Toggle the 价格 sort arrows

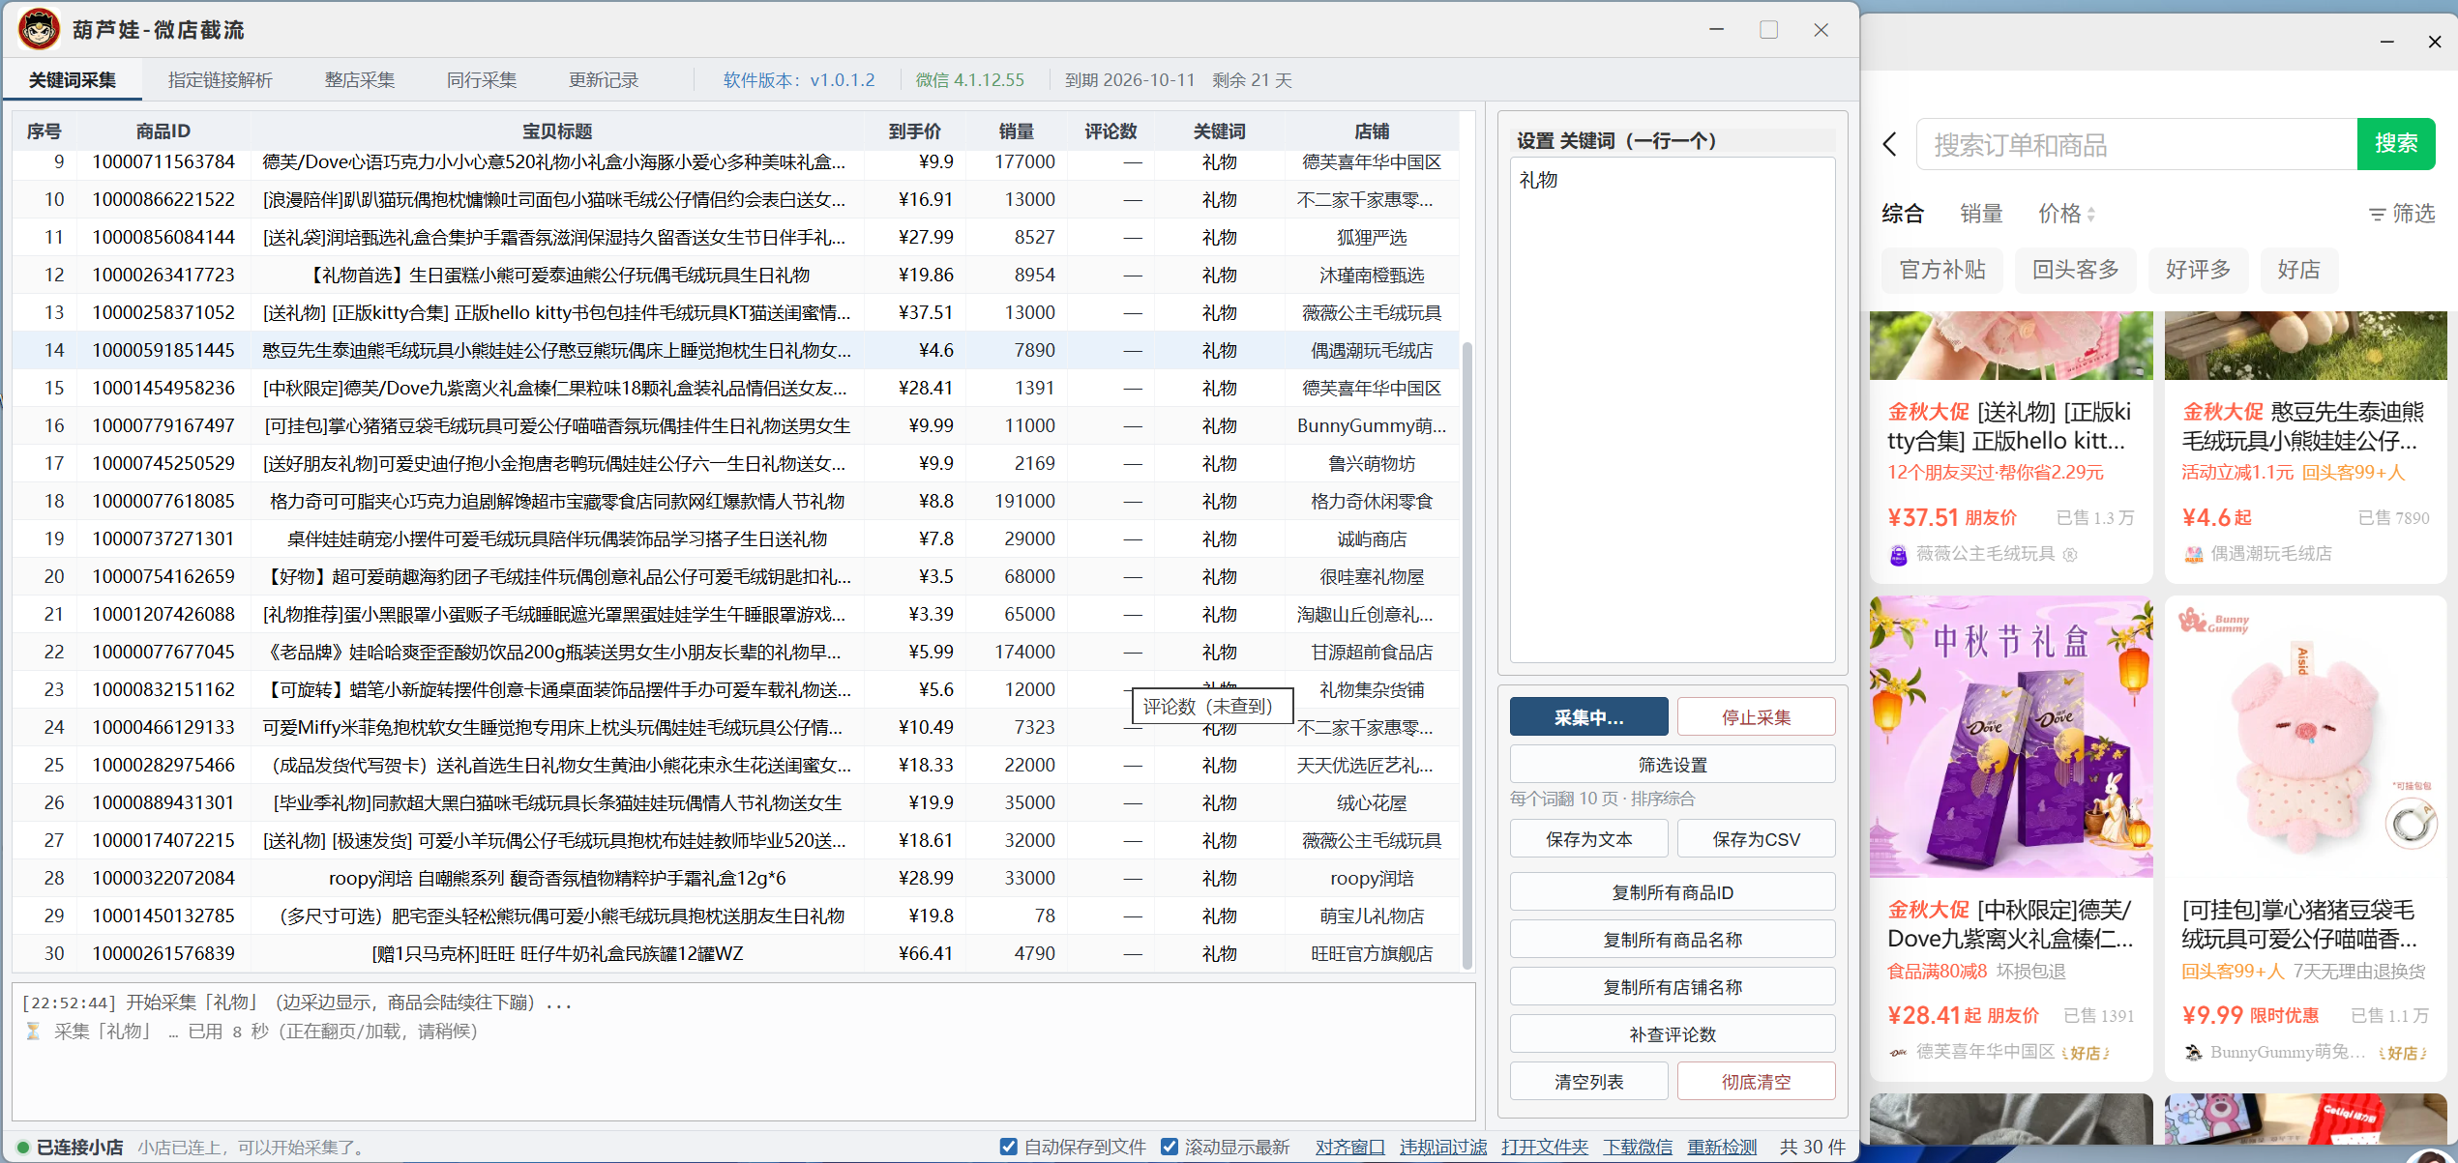pos(2090,214)
